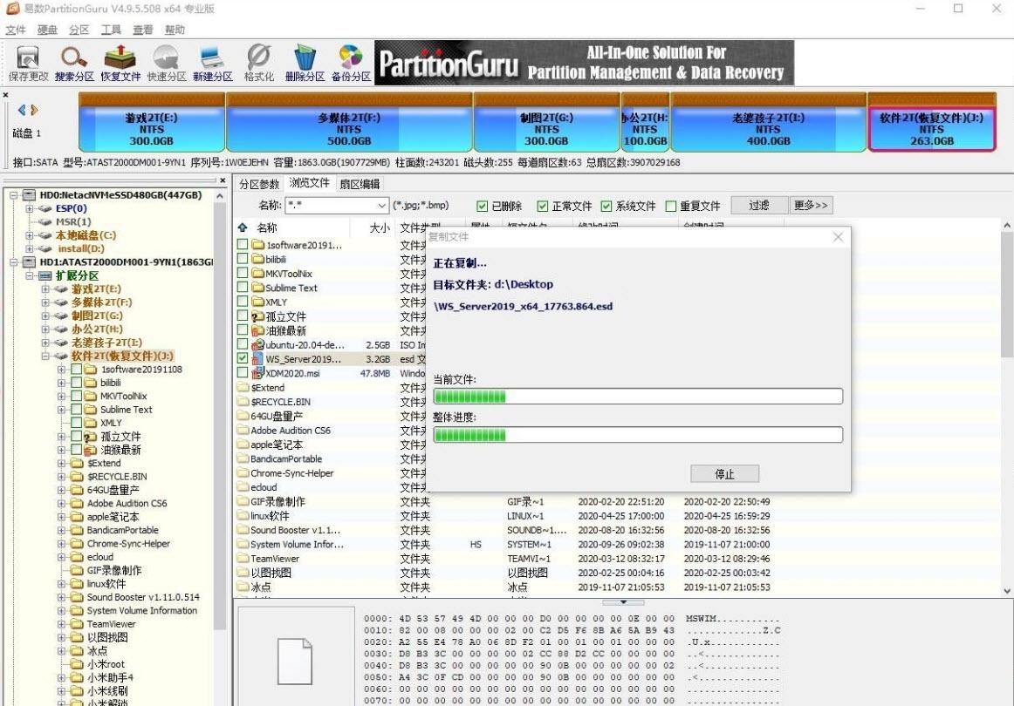Screen dimensions: 1014x706
Task: Select the 多媒体2T(F:) partition block in disk map
Action: point(349,122)
